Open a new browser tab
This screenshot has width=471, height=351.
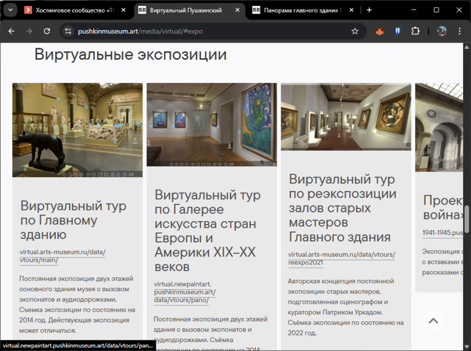(x=369, y=10)
